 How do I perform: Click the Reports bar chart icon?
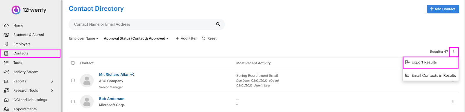click(6, 81)
